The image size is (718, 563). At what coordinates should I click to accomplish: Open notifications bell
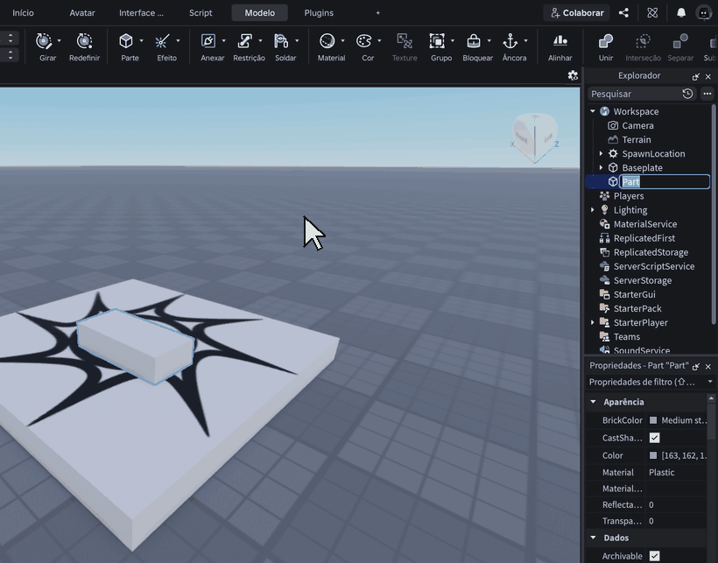pyautogui.click(x=681, y=13)
